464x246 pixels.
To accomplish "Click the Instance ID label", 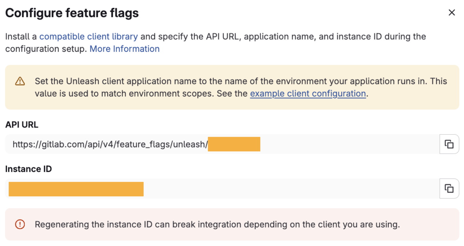I will 28,169.
